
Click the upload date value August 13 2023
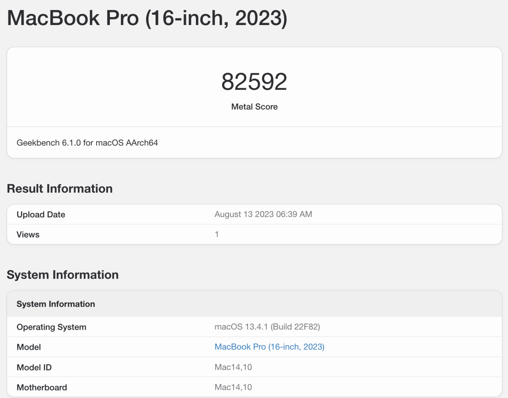(x=263, y=214)
